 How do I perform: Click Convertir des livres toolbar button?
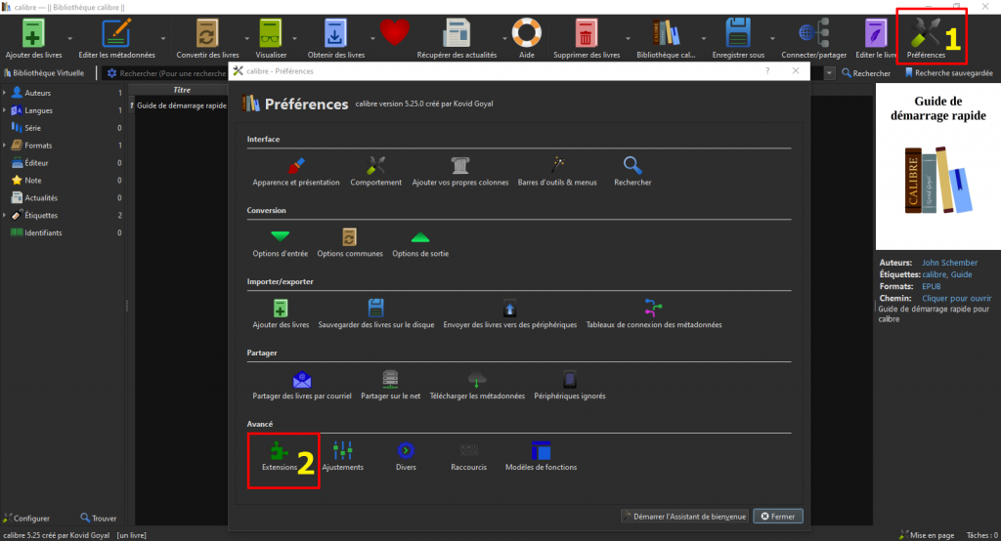coord(207,39)
